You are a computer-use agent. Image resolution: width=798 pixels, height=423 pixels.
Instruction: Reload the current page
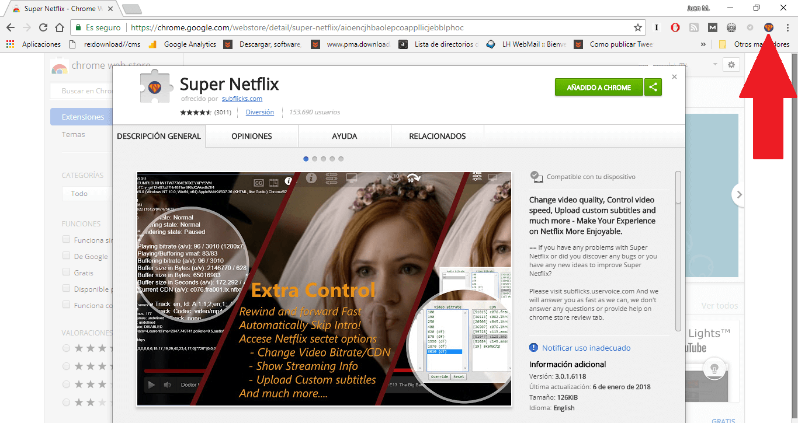tap(43, 27)
